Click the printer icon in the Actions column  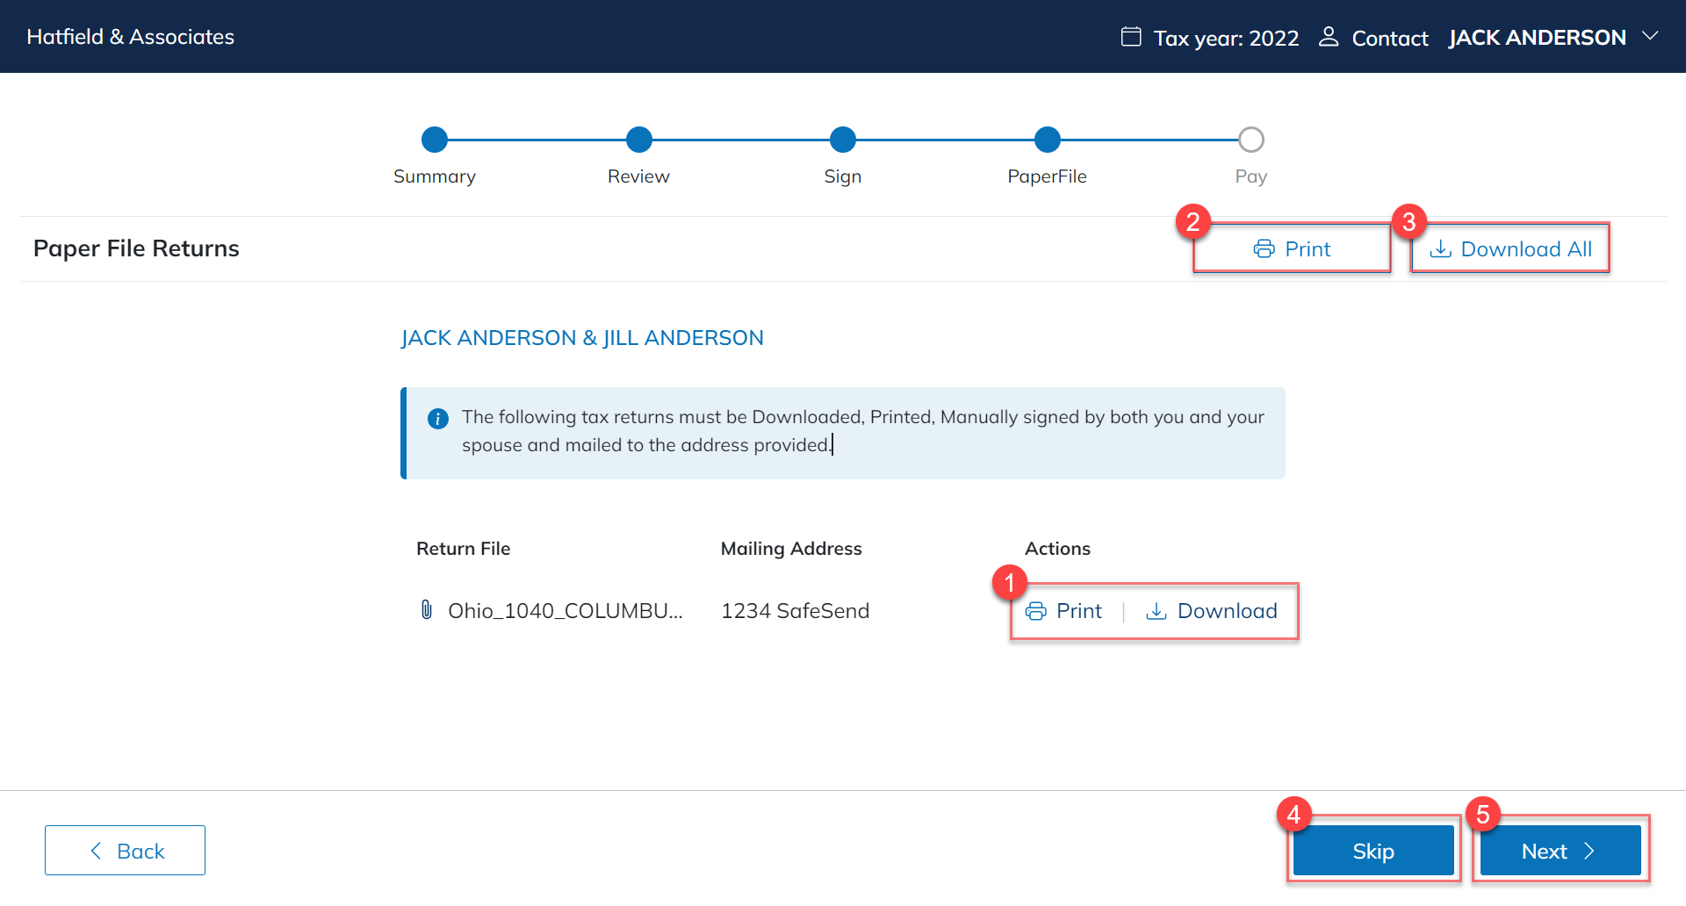[1036, 611]
